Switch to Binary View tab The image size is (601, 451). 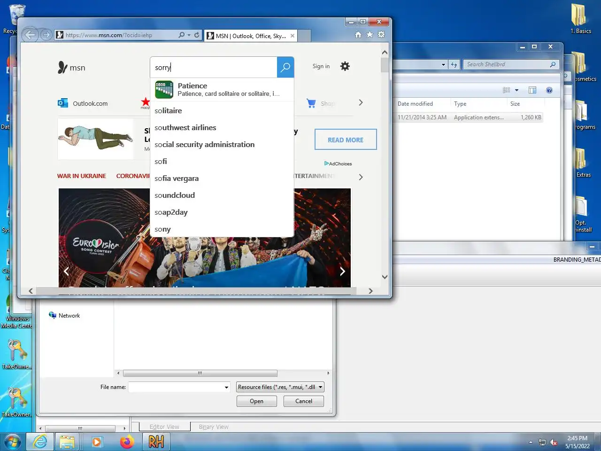coord(214,427)
